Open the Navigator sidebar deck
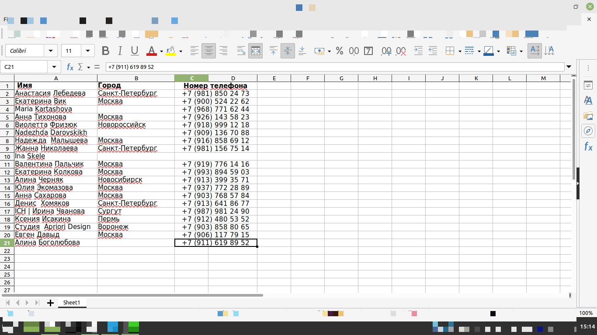597x335 pixels. coord(588,131)
